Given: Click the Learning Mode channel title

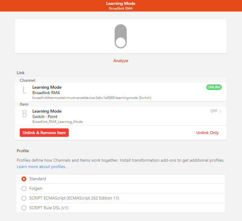Looking at the screenshot, I should 47,87.
